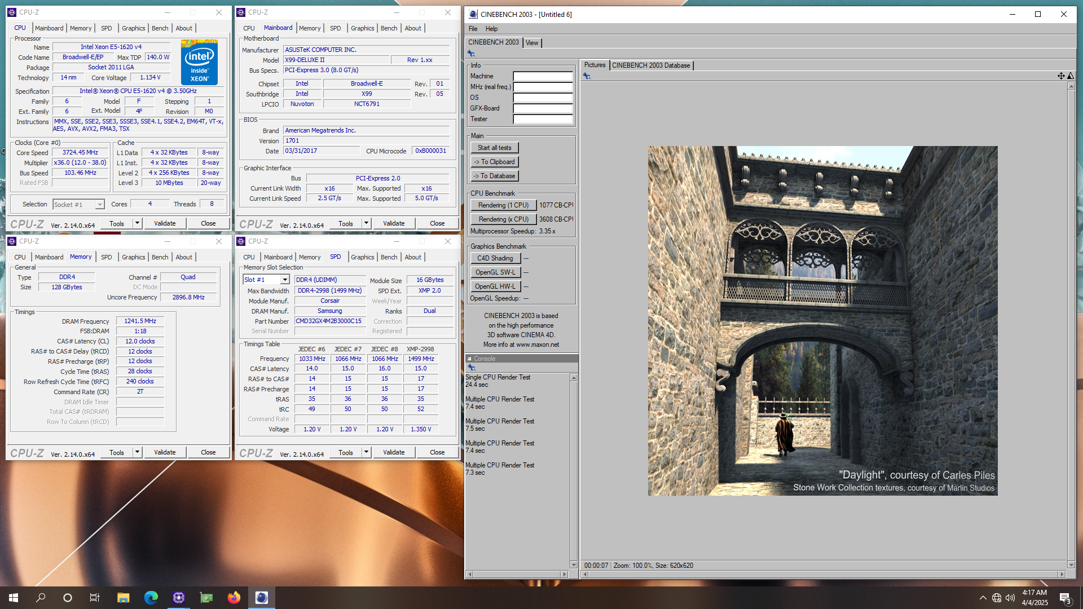Collapse the Console panel square icon
This screenshot has height=609, width=1083.
(x=469, y=359)
